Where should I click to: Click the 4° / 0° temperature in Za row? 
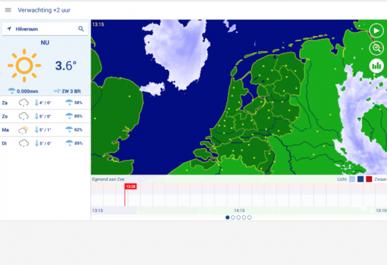coord(45,103)
